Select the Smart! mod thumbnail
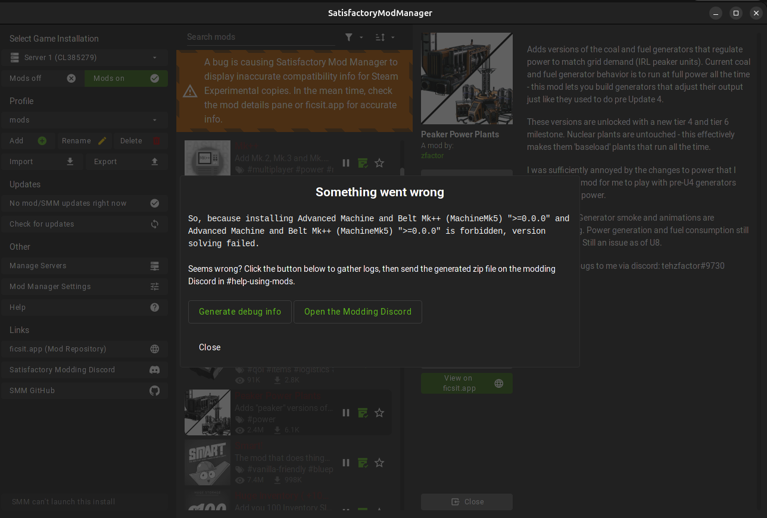This screenshot has width=767, height=518. [x=207, y=463]
